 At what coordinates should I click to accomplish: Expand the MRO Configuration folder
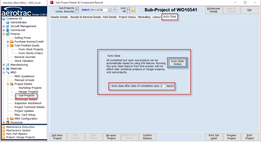8,119
